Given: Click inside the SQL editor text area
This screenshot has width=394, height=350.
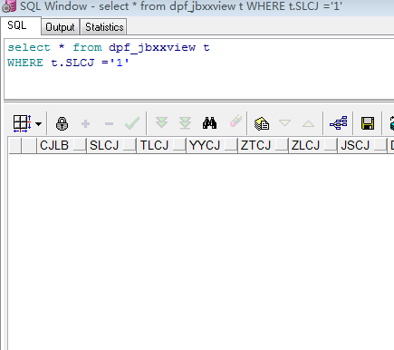Looking at the screenshot, I should [x=199, y=69].
